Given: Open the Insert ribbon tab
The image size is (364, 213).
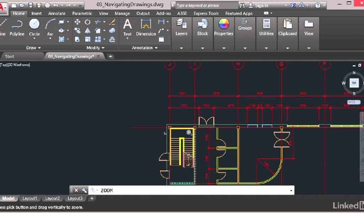Looking at the screenshot, I should (x=37, y=13).
